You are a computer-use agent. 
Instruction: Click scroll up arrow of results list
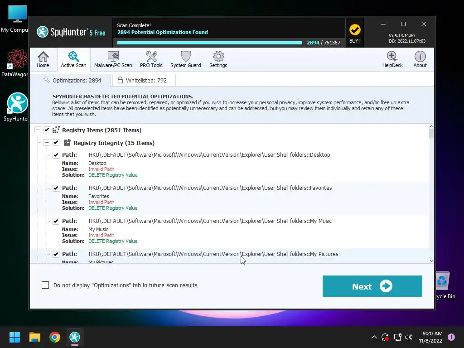[431, 126]
